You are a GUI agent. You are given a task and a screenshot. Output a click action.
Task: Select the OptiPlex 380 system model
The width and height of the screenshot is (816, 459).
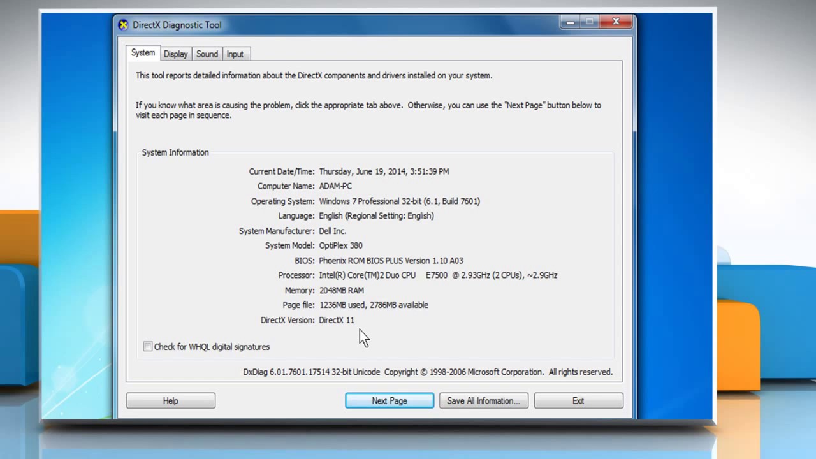341,245
